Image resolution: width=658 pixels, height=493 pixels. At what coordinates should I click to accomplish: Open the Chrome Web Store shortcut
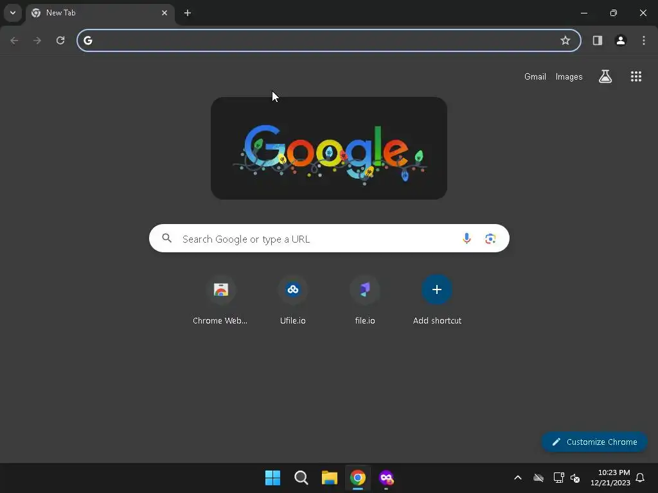pyautogui.click(x=220, y=300)
